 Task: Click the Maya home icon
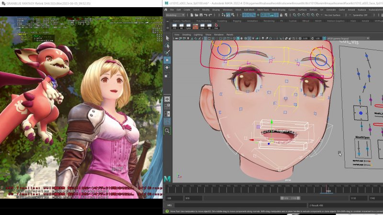166,10
